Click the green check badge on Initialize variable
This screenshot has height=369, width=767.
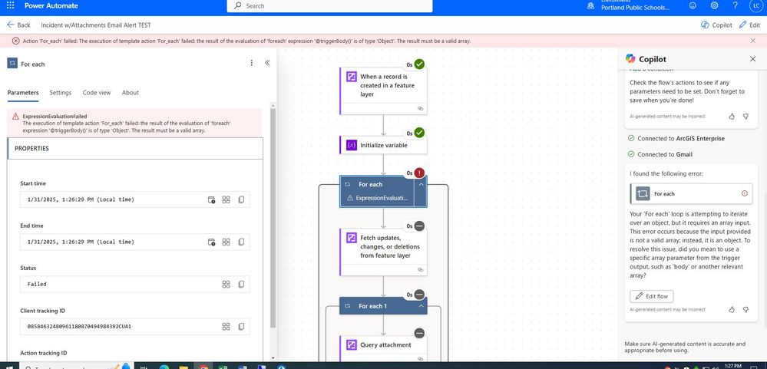(419, 133)
